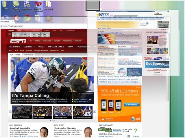The width and height of the screenshot is (185, 138).
Task: Click the PHI vs NYG final score box
Action: pyautogui.click(x=26, y=34)
